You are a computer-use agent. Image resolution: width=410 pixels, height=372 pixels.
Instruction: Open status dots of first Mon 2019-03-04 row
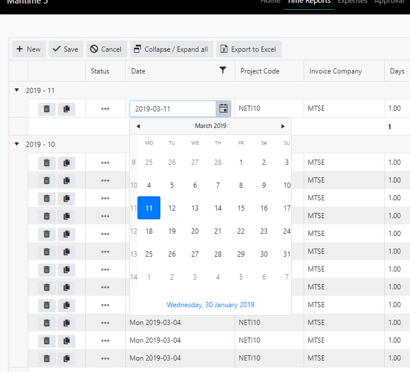(x=105, y=323)
